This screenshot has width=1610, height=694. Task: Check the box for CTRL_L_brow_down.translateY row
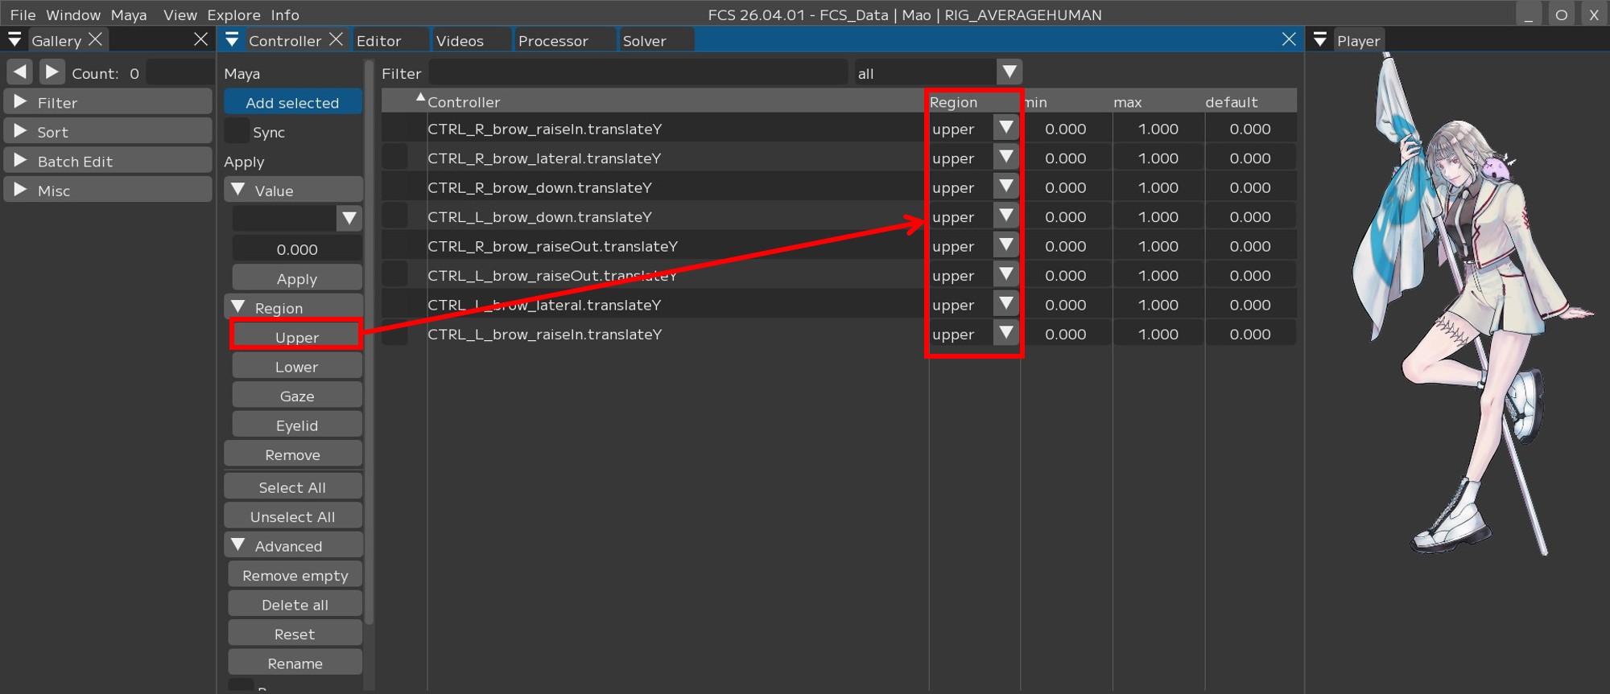point(394,216)
